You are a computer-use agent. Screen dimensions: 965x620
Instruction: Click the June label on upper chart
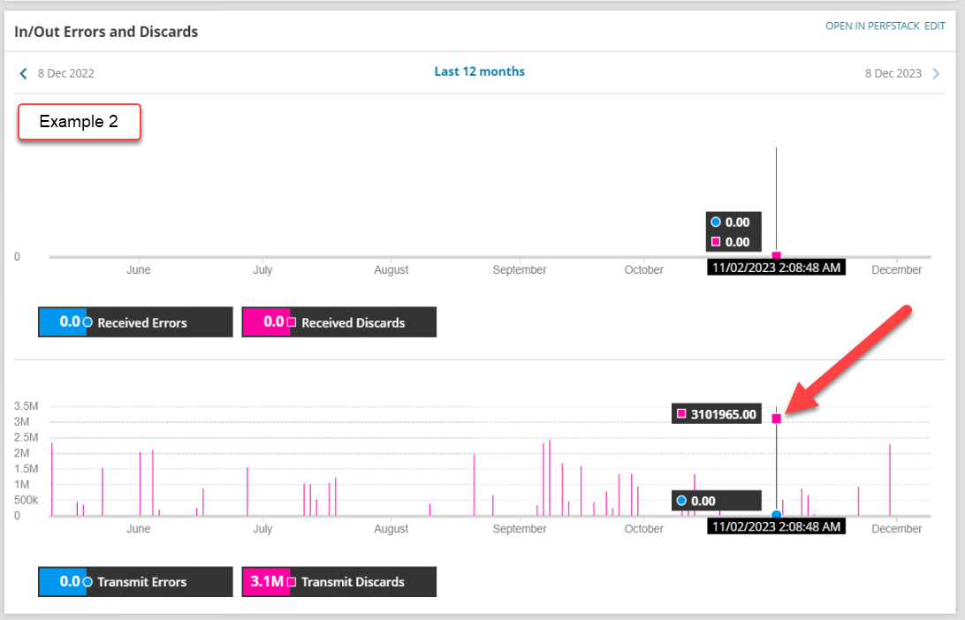coord(139,269)
